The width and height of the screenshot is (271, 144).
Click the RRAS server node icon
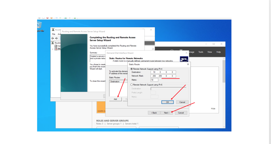pos(56,49)
